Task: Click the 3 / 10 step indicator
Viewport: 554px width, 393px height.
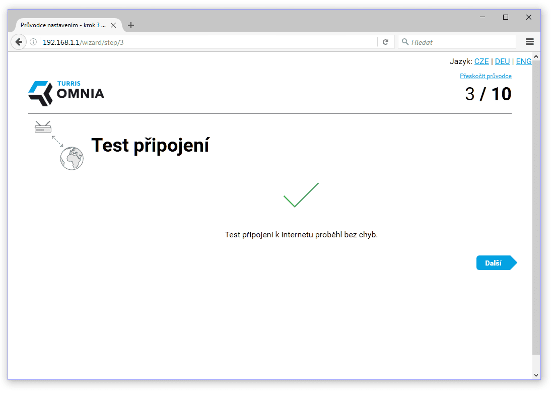Action: coord(488,94)
